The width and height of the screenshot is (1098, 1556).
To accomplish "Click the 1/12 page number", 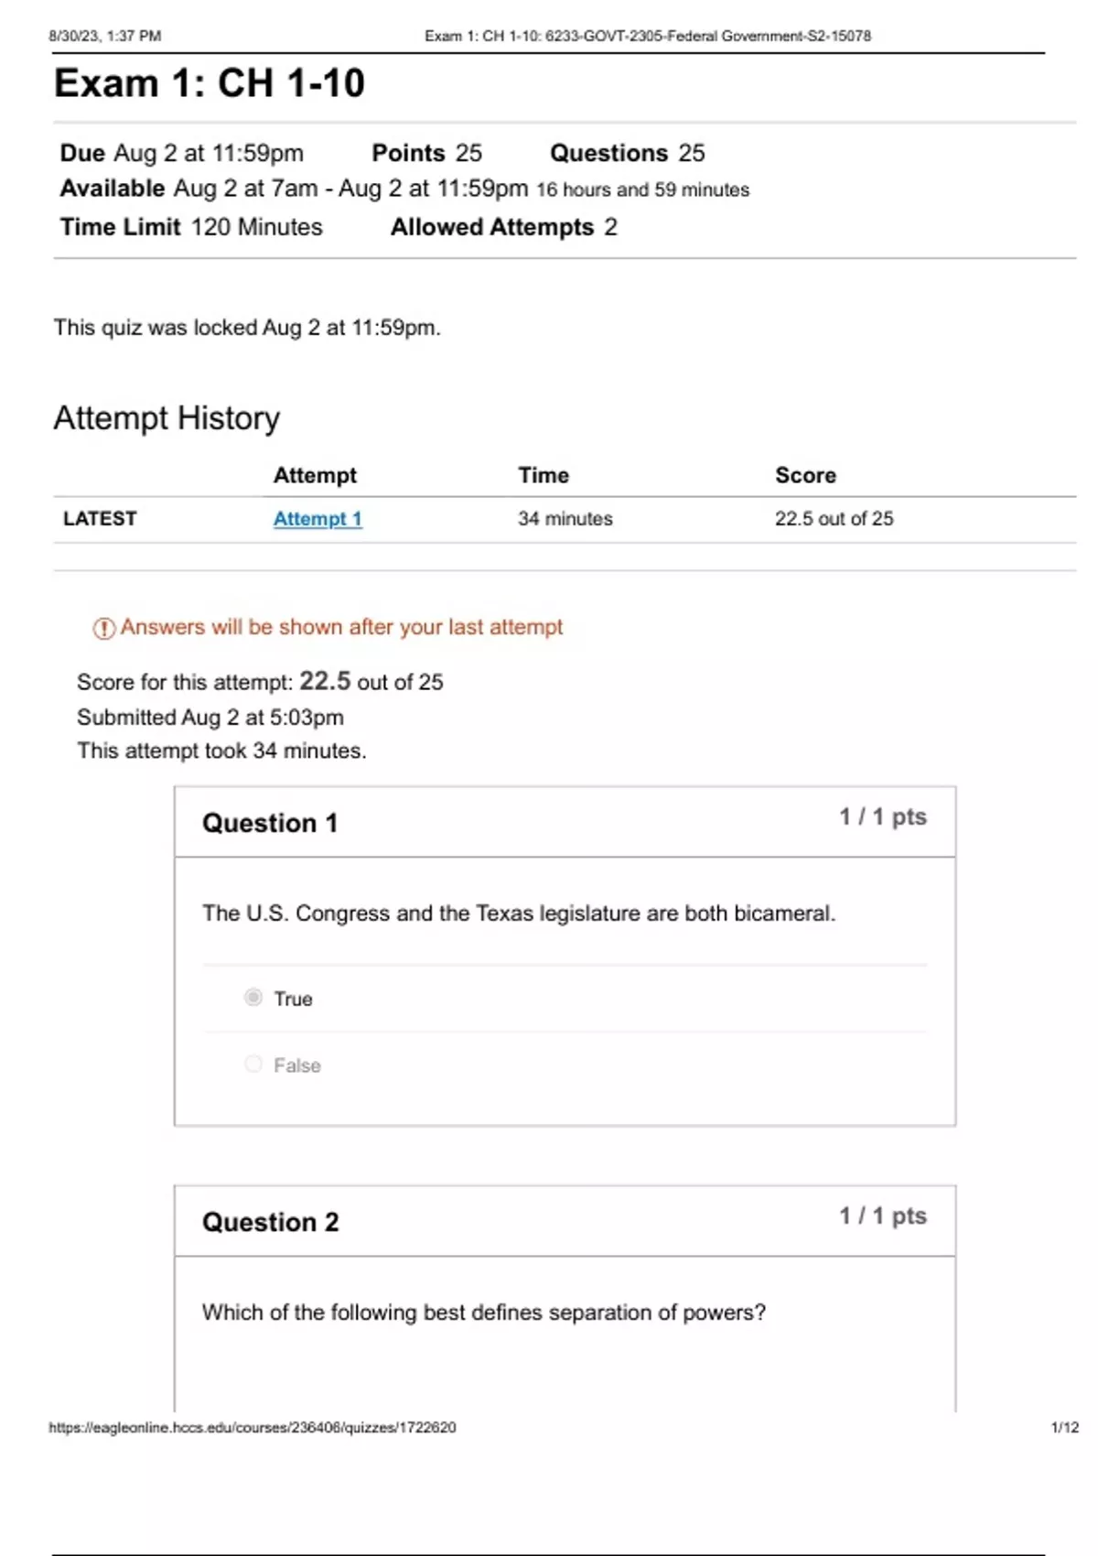I will click(x=1064, y=1427).
